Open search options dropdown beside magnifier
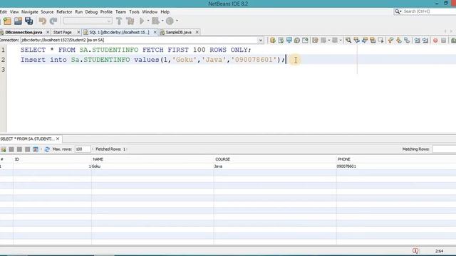456x256 pixels. (x=400, y=11)
